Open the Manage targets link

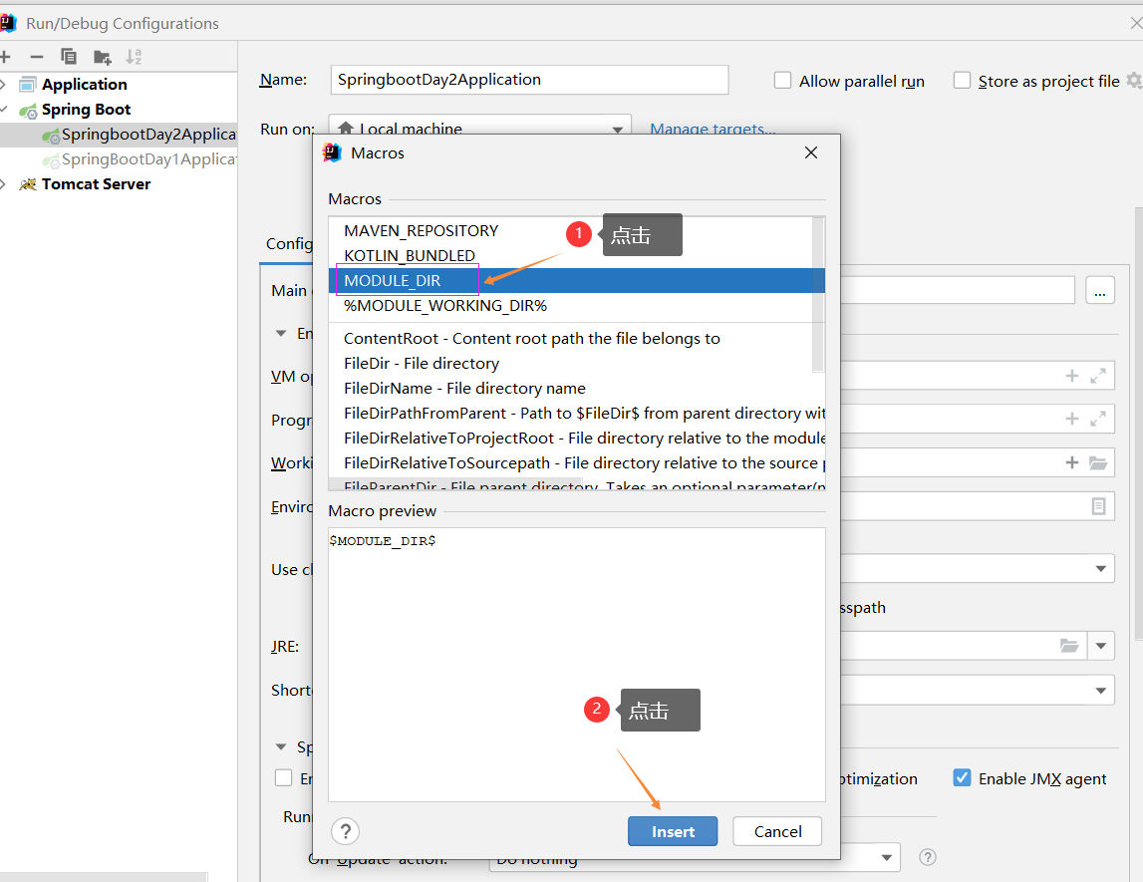[x=713, y=129]
